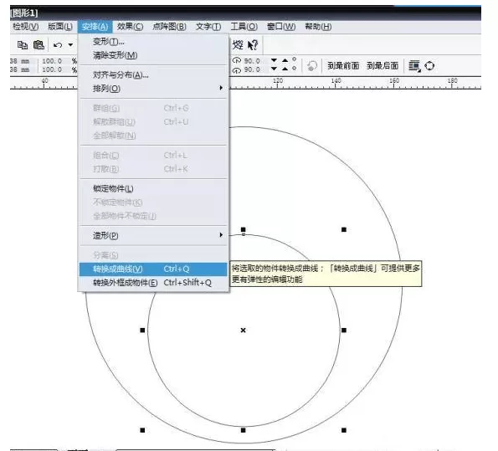Expand the 排列(O) submenu
This screenshot has width=498, height=451.
(153, 89)
